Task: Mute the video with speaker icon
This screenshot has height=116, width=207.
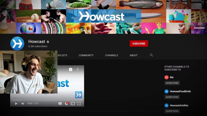Action: click(x=23, y=104)
